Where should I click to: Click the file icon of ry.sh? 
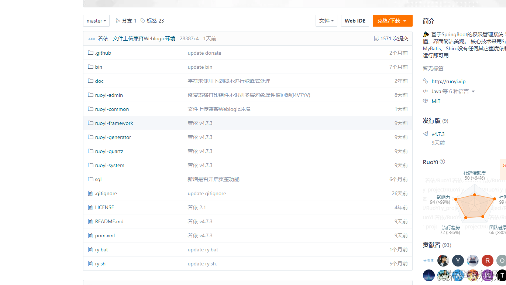pos(90,264)
